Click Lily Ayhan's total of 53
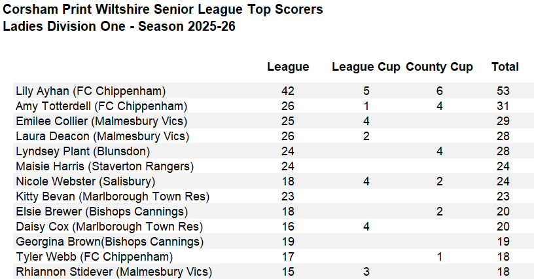 503,91
